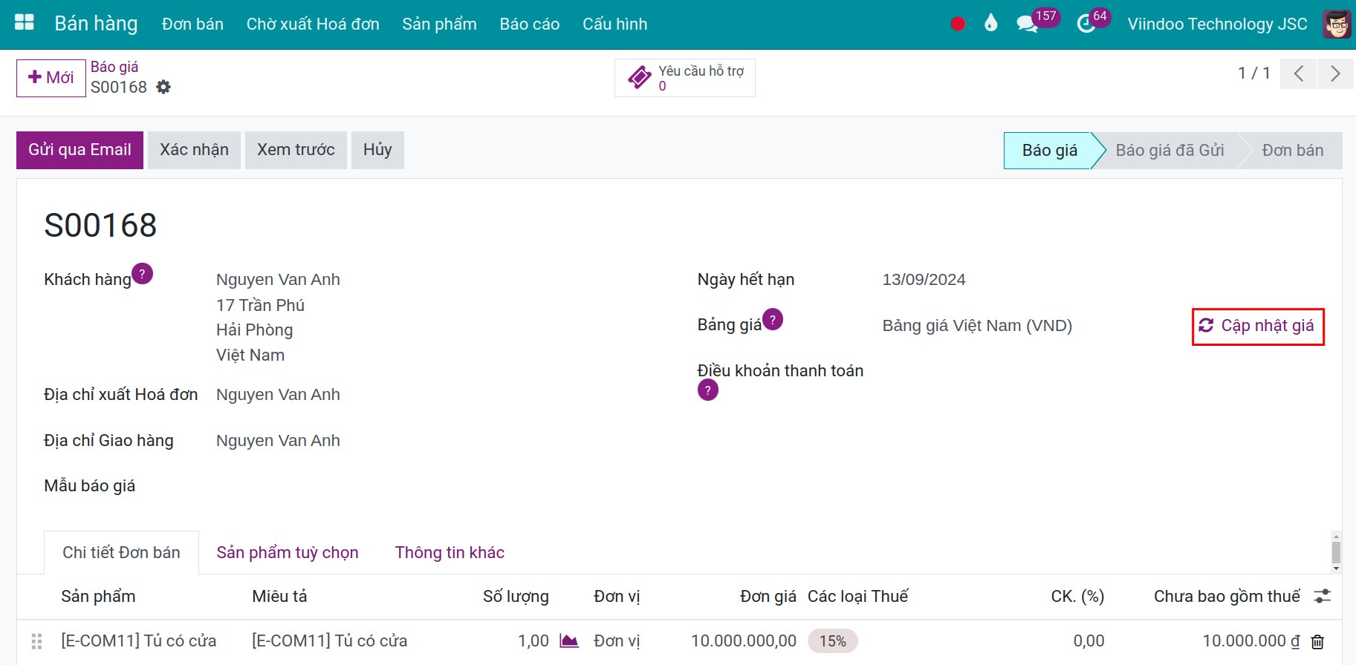
Task: Open optional columns adjust settings icon
Action: click(1322, 596)
